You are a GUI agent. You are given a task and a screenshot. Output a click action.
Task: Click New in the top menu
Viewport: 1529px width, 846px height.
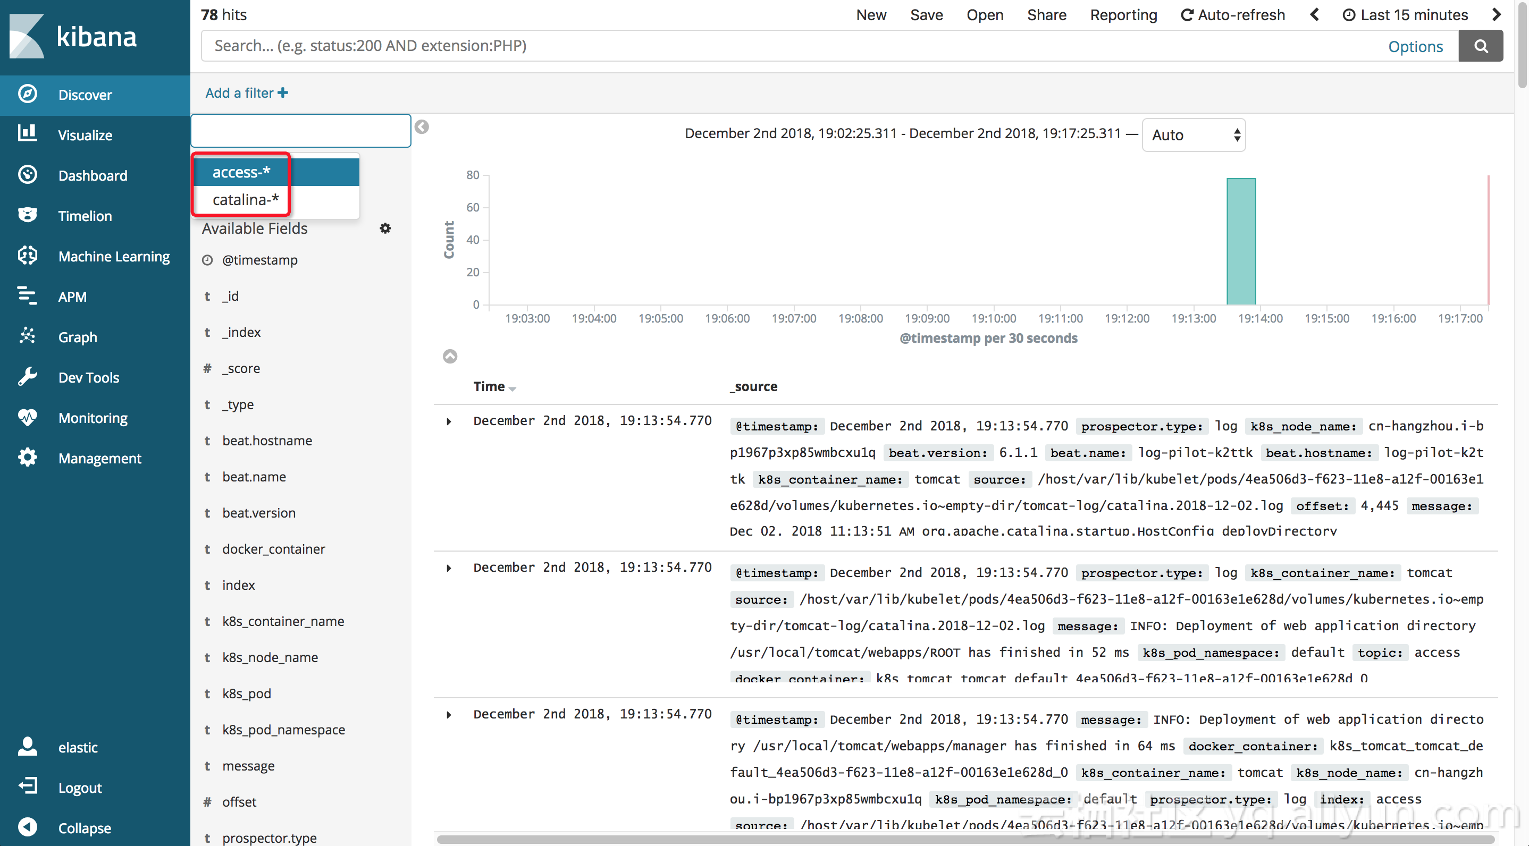(x=871, y=15)
